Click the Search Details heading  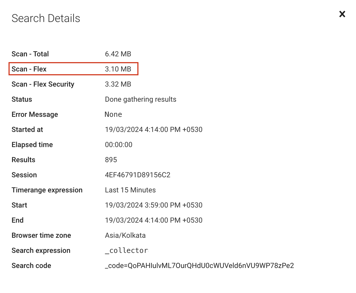click(46, 18)
